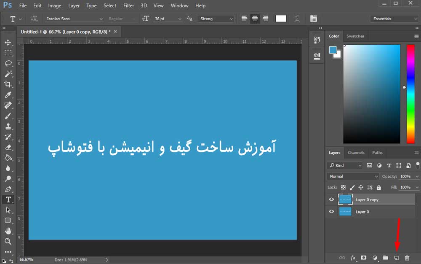The width and height of the screenshot is (421, 264).
Task: Open the Strong anti-aliasing dropdown
Action: [x=216, y=19]
